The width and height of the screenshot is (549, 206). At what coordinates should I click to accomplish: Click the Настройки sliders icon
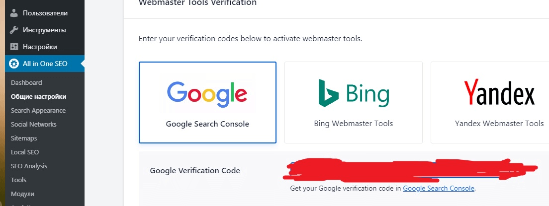(x=13, y=47)
